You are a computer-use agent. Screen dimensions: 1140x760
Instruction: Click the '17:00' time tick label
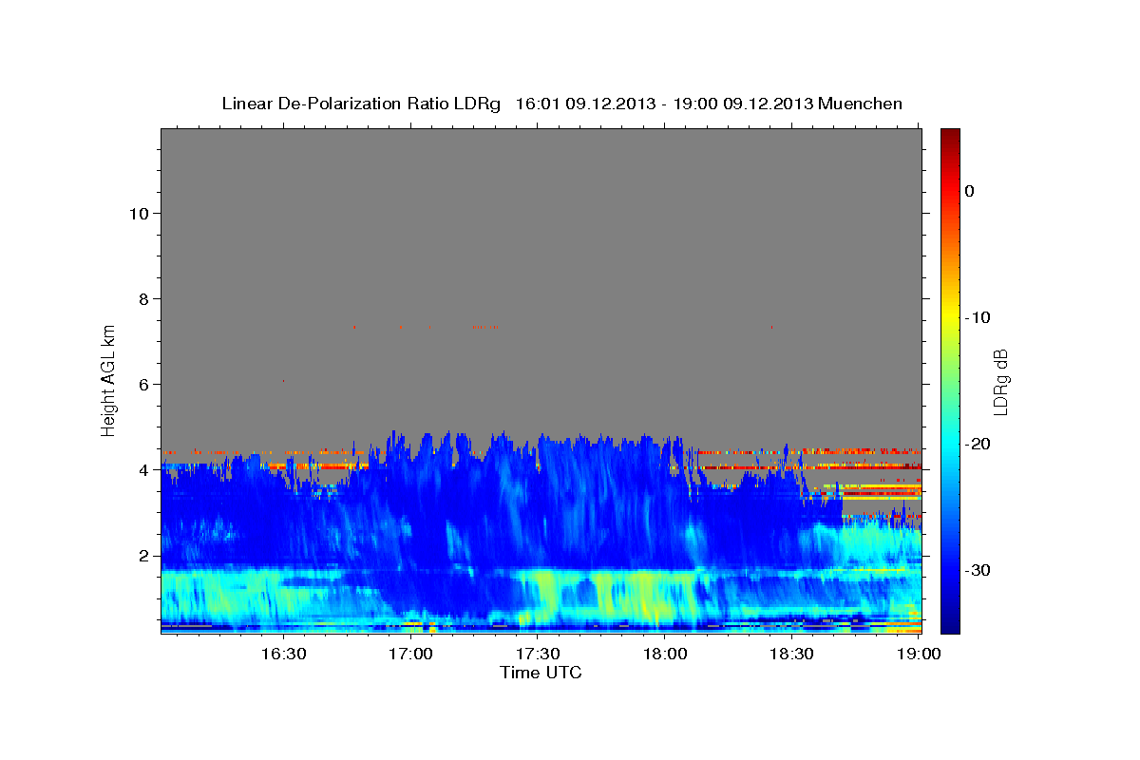410,654
